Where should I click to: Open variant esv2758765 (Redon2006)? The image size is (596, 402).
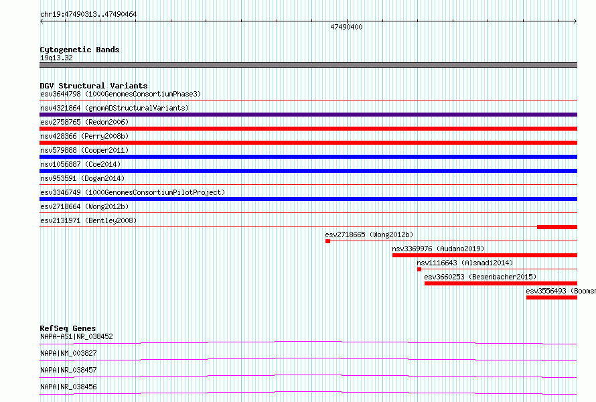pos(84,122)
